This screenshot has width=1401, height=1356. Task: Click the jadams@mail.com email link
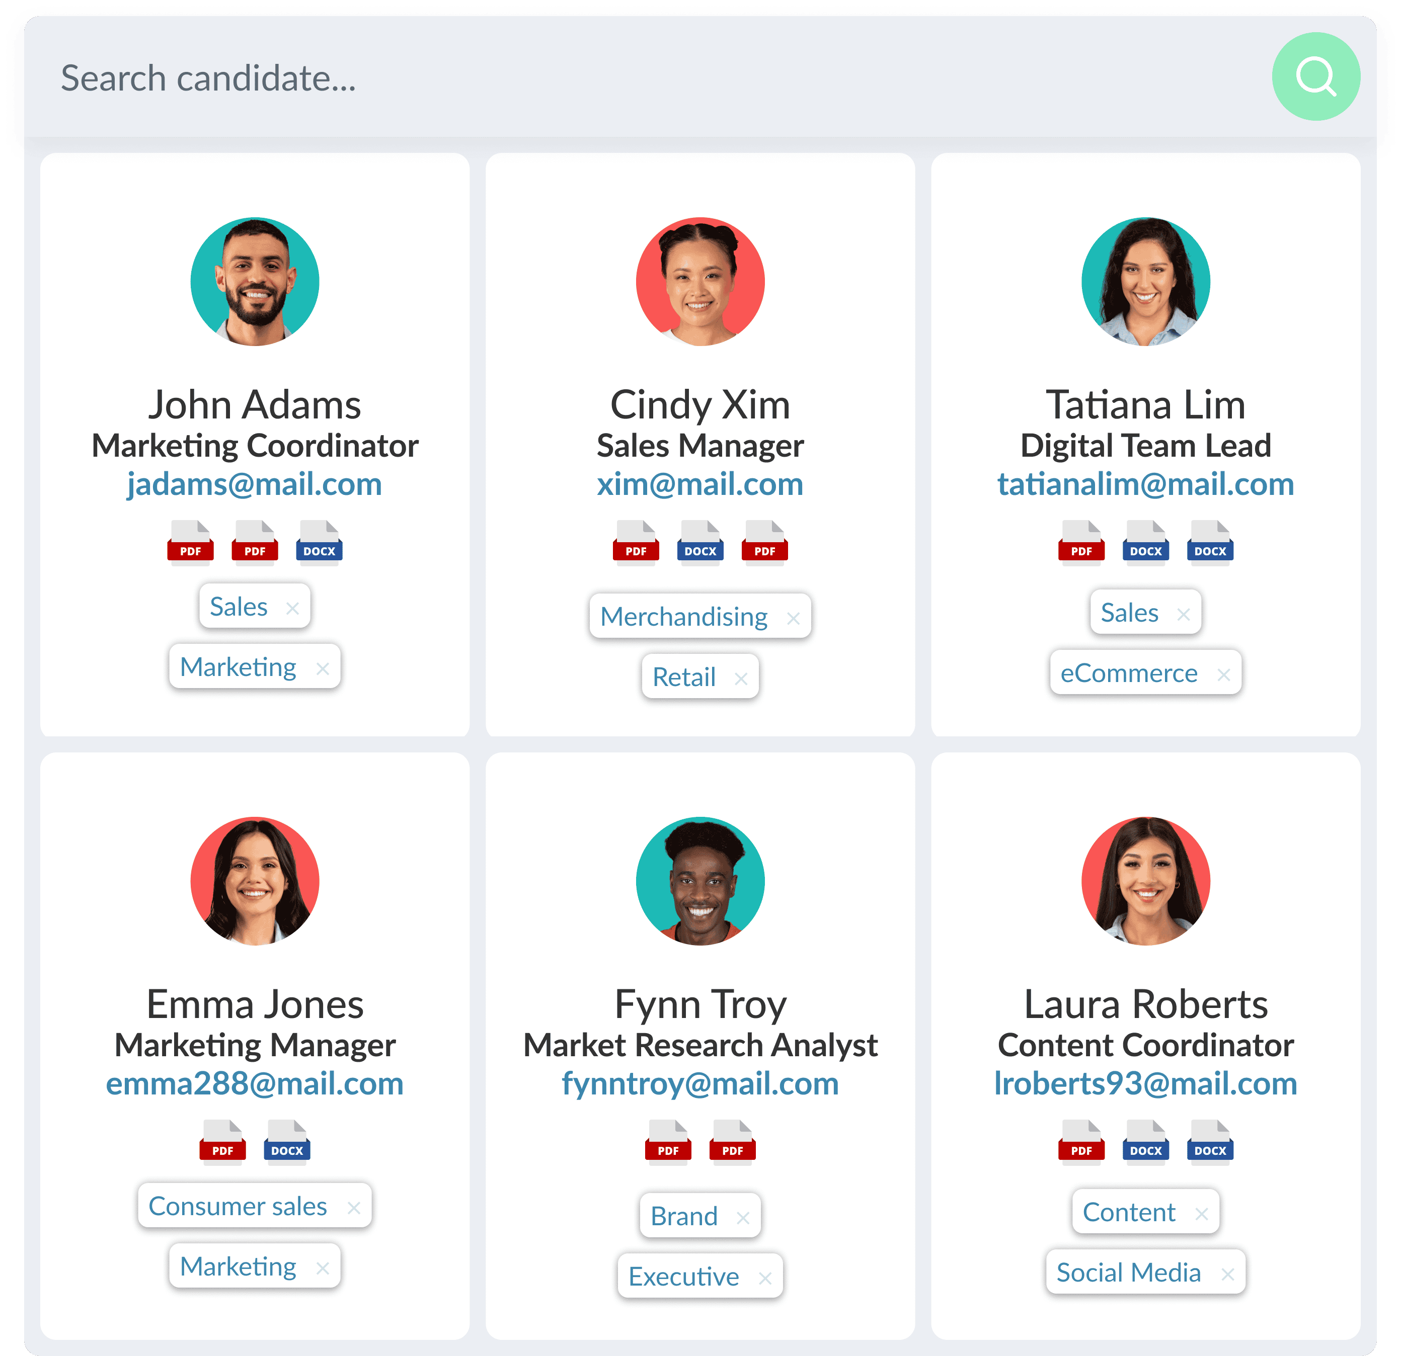(x=255, y=484)
